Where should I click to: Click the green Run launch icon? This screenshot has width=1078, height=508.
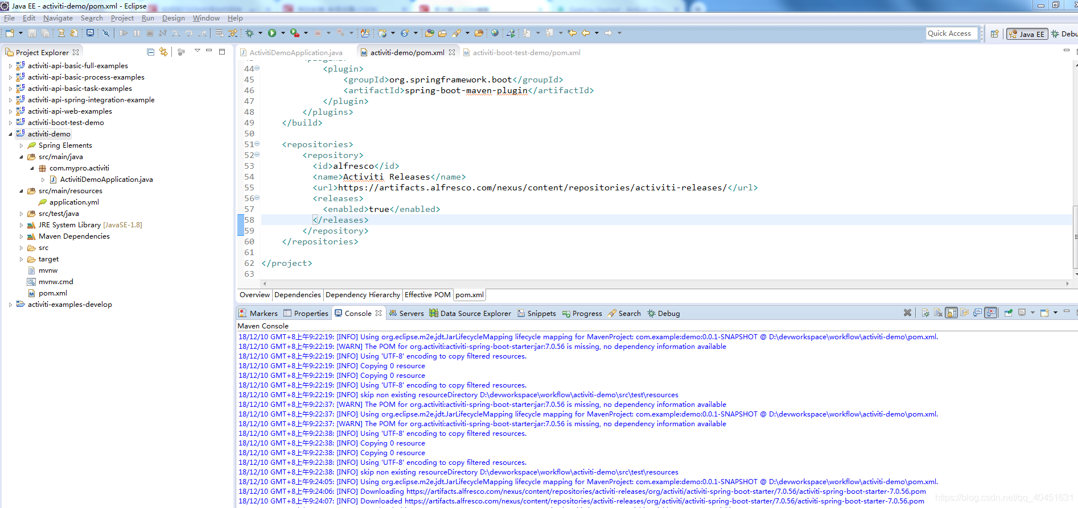tap(271, 33)
